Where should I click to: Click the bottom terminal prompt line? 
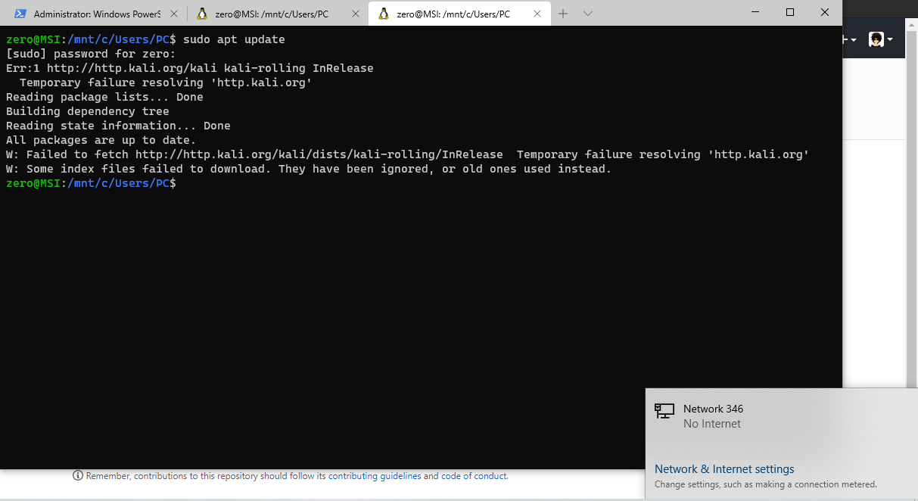point(91,183)
